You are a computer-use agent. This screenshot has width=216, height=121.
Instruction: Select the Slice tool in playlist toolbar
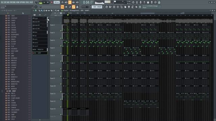coord(51,10)
